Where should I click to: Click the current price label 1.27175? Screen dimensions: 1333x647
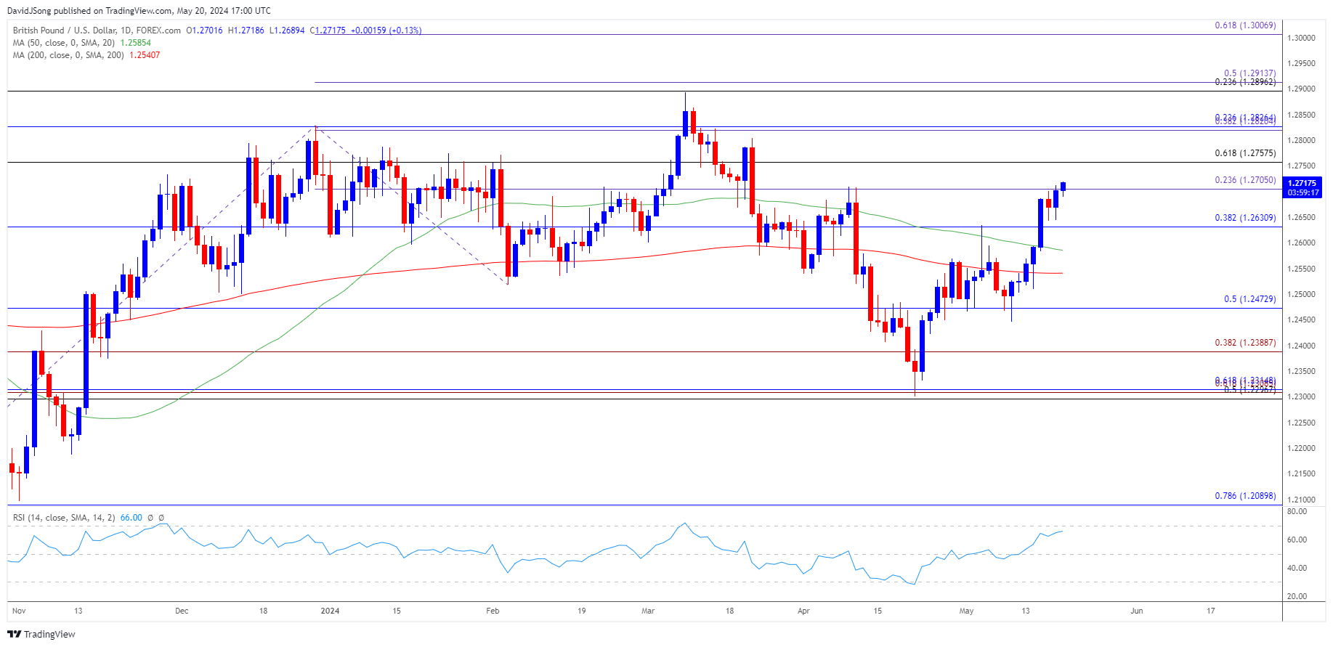coord(1302,184)
